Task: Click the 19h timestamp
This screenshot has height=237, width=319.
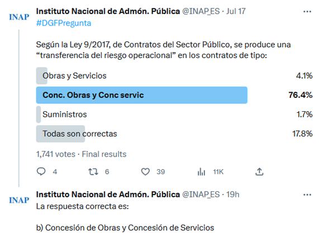Action: point(233,195)
